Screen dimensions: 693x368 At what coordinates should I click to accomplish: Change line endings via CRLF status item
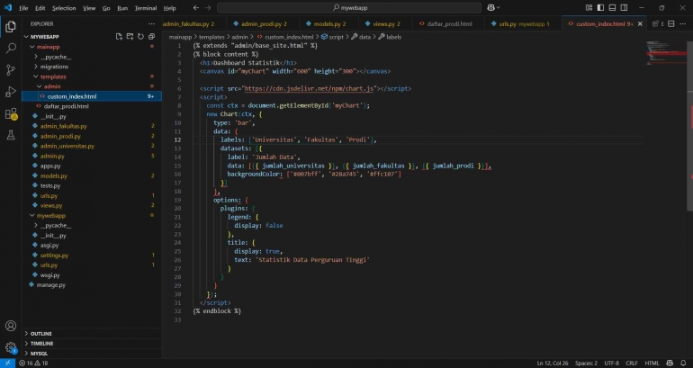(x=632, y=364)
